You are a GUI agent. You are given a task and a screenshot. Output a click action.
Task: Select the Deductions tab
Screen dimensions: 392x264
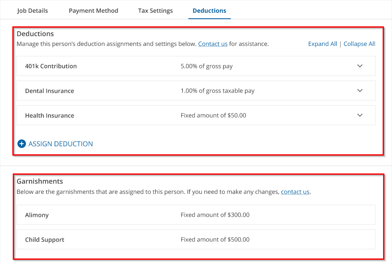[210, 11]
